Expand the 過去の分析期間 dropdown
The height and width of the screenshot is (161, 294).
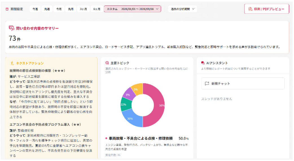coord(183,9)
